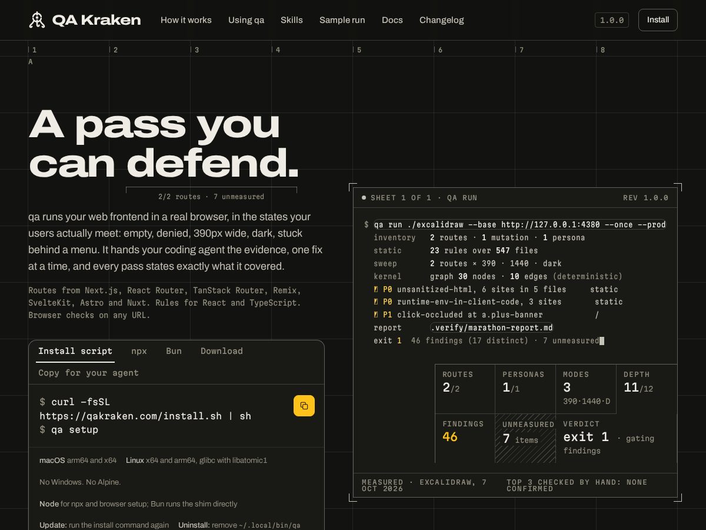The image size is (706, 530).
Task: Click the Install button in header
Action: point(658,20)
